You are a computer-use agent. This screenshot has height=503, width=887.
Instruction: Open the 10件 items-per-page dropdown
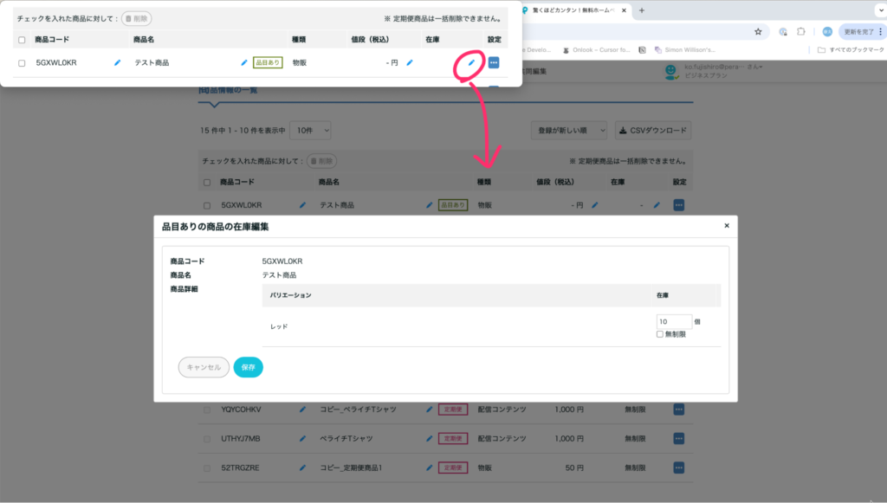pos(310,130)
